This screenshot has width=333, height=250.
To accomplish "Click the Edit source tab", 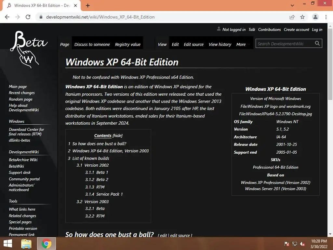I will point(194,44).
